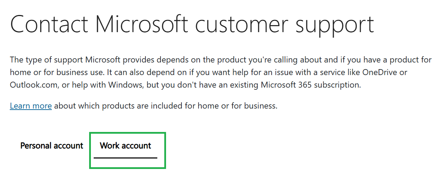The image size is (438, 192).
Task: Switch to the Personal account tab
Action: pyautogui.click(x=52, y=146)
